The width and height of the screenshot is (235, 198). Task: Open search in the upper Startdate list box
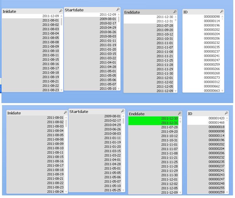(x=118, y=9)
